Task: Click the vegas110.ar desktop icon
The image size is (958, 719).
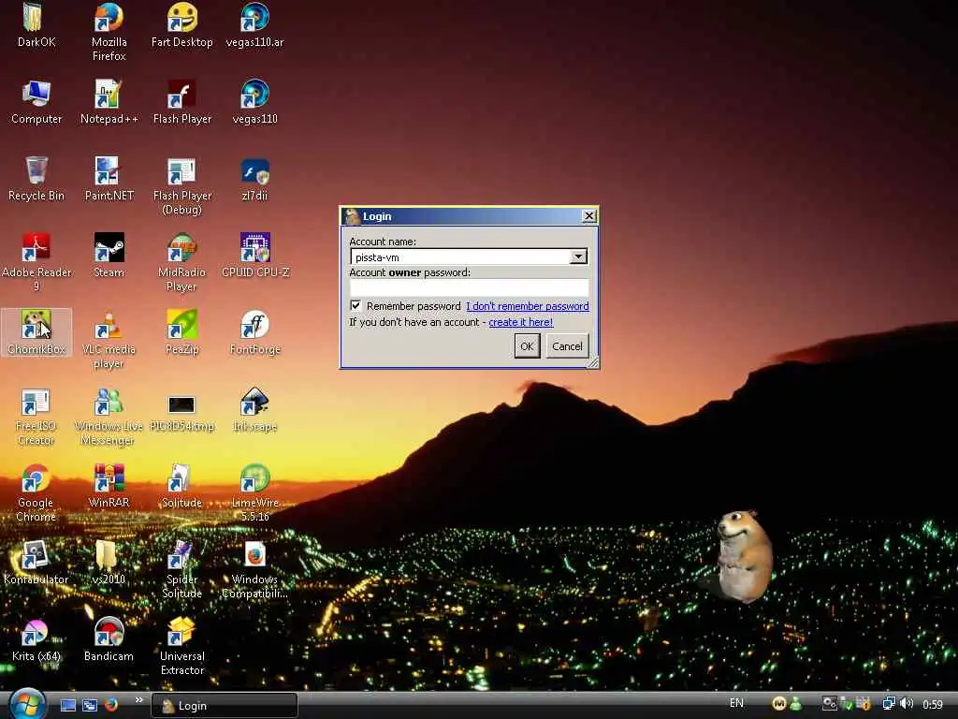Action: click(254, 18)
